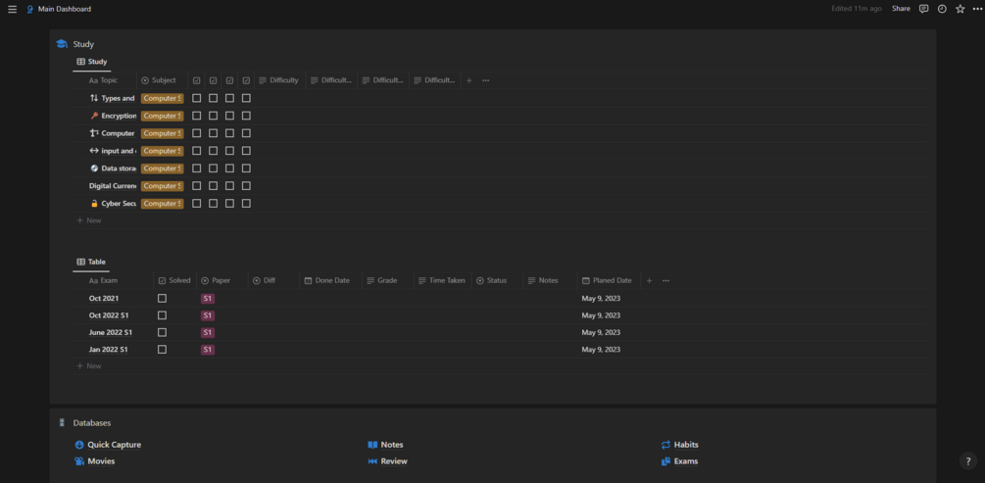
Task: Add a property to exam Table
Action: (649, 281)
